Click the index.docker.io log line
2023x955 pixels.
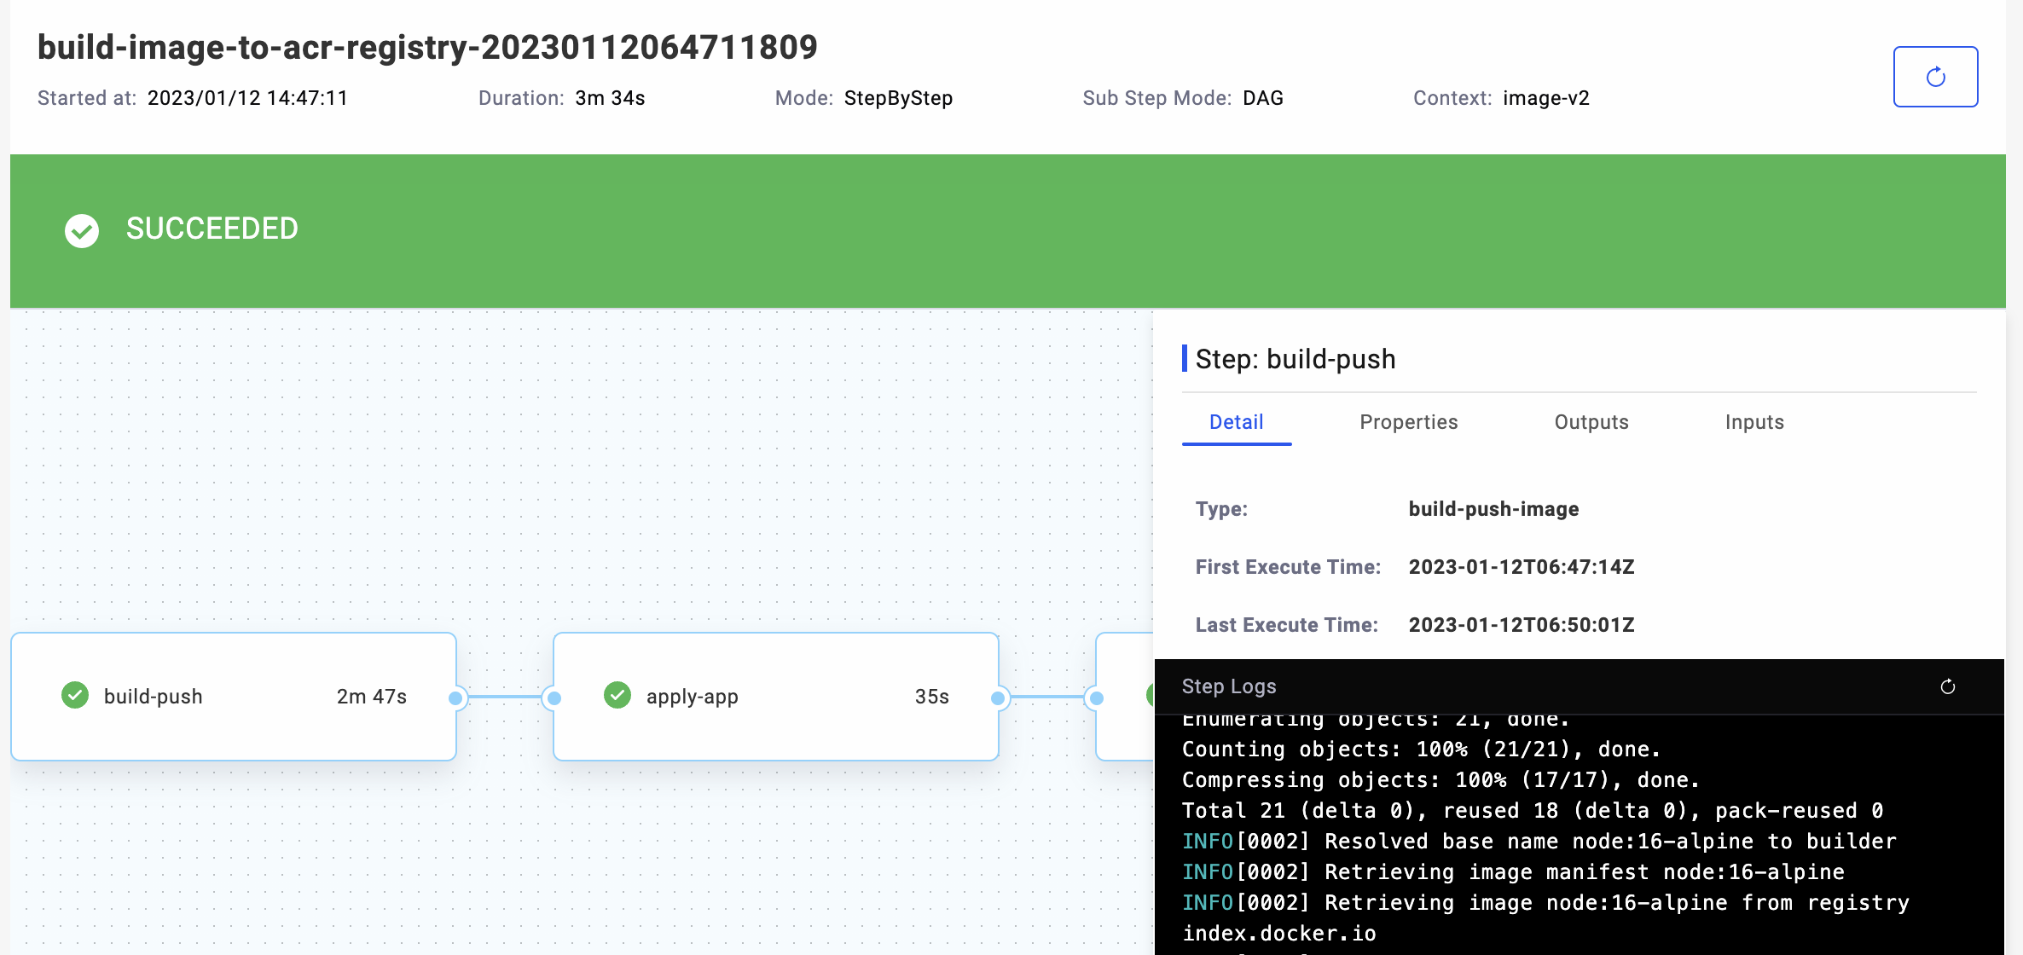[x=1278, y=933]
